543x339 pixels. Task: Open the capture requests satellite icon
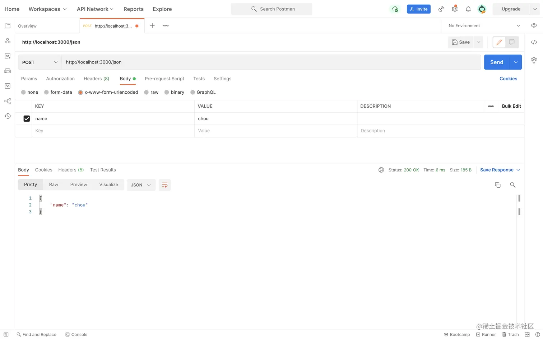click(441, 9)
